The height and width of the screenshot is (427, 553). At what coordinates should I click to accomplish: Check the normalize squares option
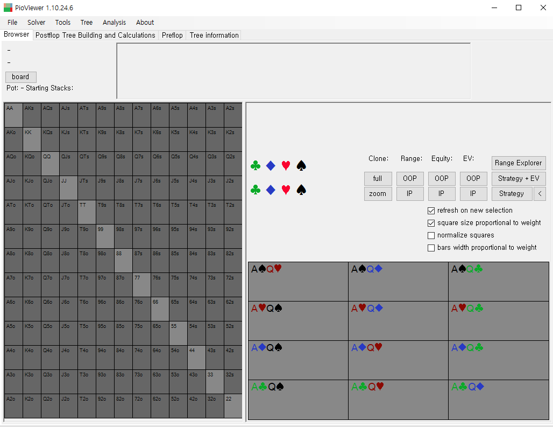coord(431,235)
